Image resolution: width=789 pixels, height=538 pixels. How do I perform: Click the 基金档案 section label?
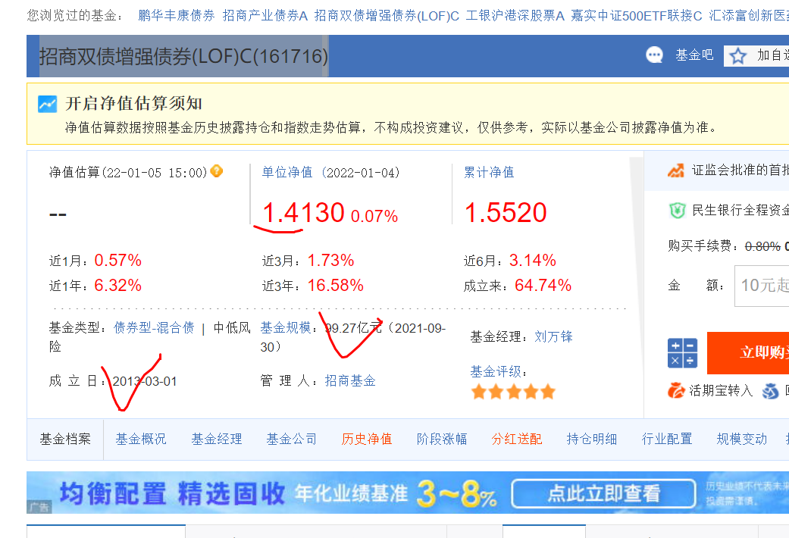pos(65,439)
